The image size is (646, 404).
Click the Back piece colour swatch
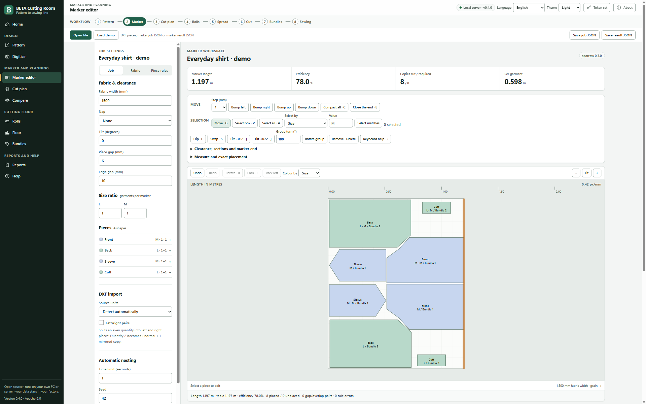(101, 250)
